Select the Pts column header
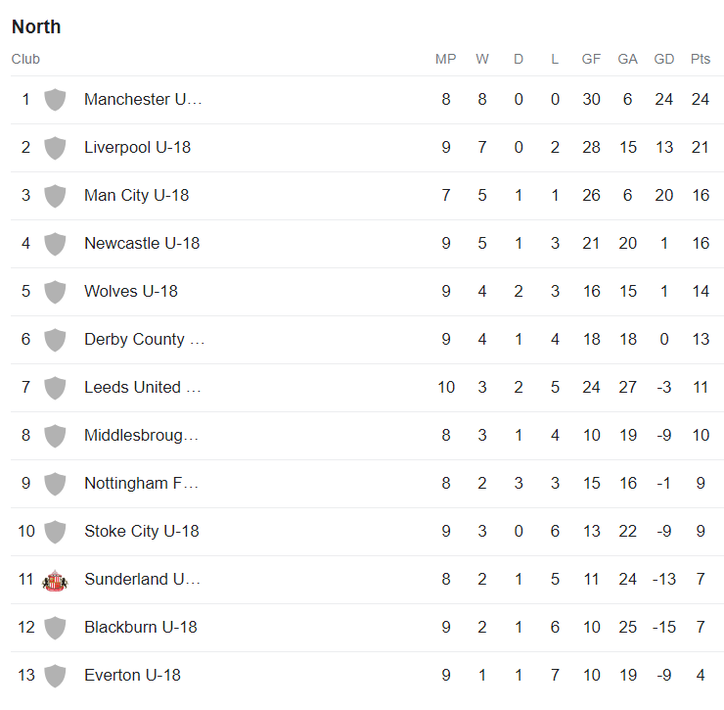 pyautogui.click(x=700, y=59)
